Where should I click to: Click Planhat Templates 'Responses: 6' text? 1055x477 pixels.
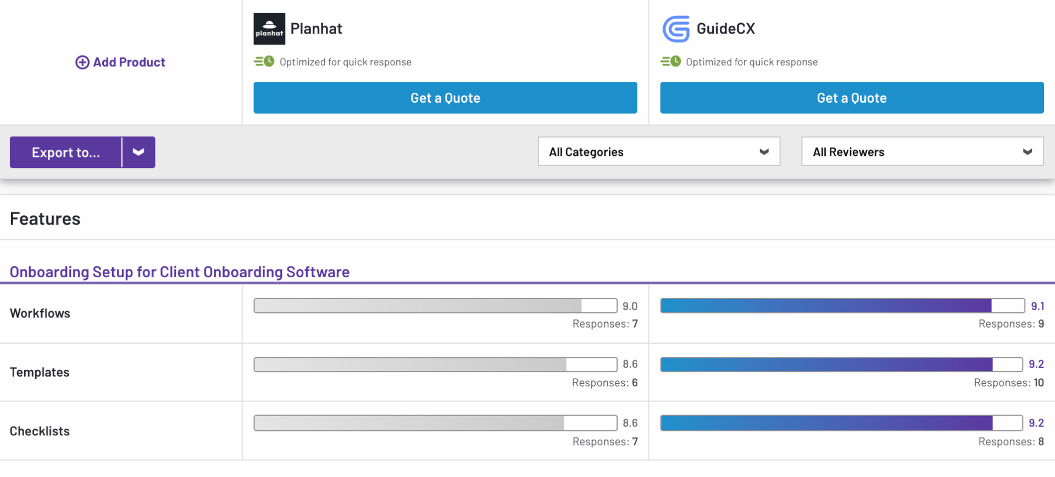[605, 383]
